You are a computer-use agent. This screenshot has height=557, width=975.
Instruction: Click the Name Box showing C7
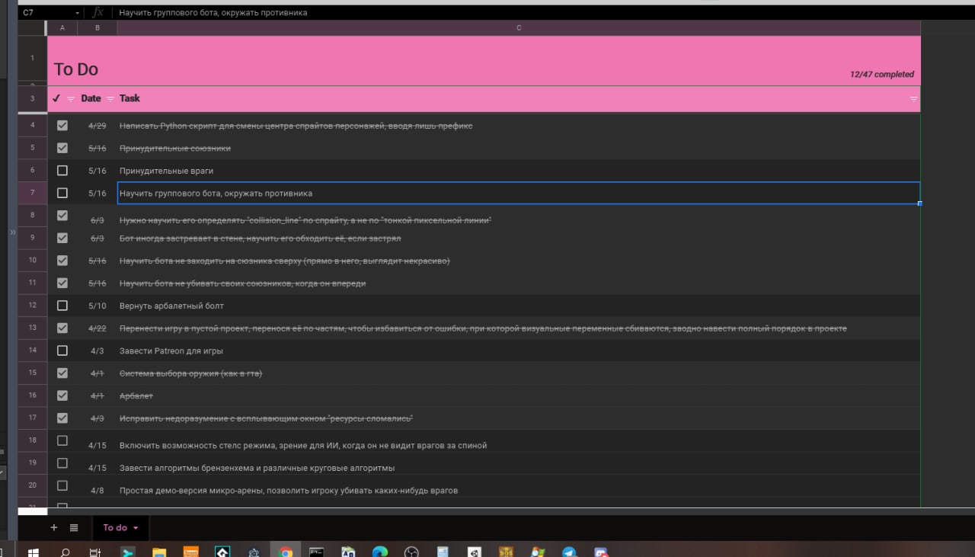coord(46,13)
